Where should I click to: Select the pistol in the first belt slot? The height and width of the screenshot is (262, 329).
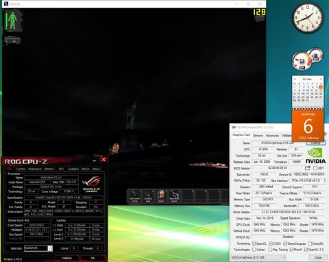135,196
